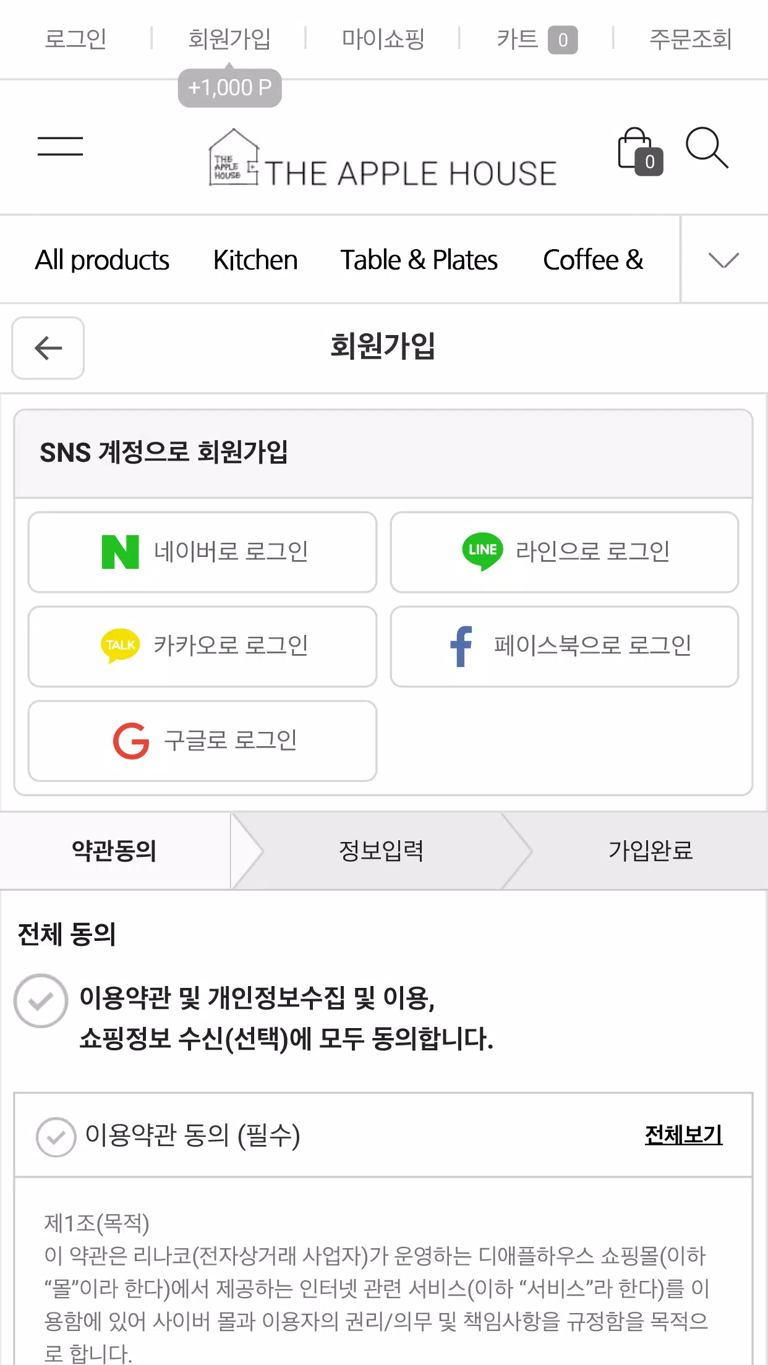768x1365 pixels.
Task: Click the 로그인 link at top
Action: (x=75, y=39)
